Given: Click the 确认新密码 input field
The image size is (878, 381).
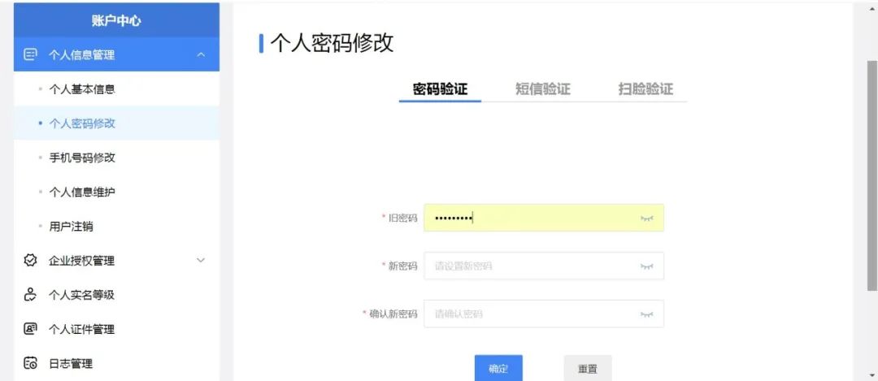Looking at the screenshot, I should [544, 314].
